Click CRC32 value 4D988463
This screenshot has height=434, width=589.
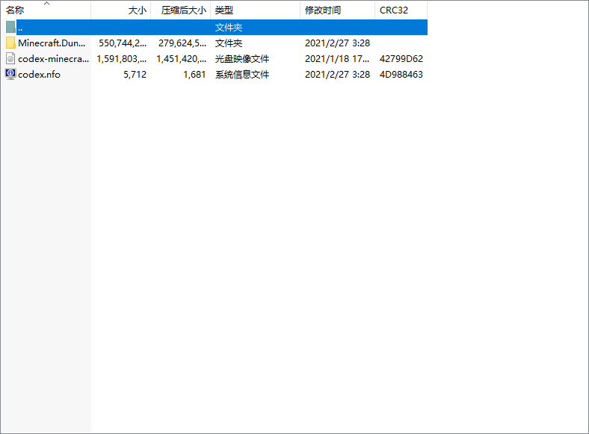click(x=401, y=75)
